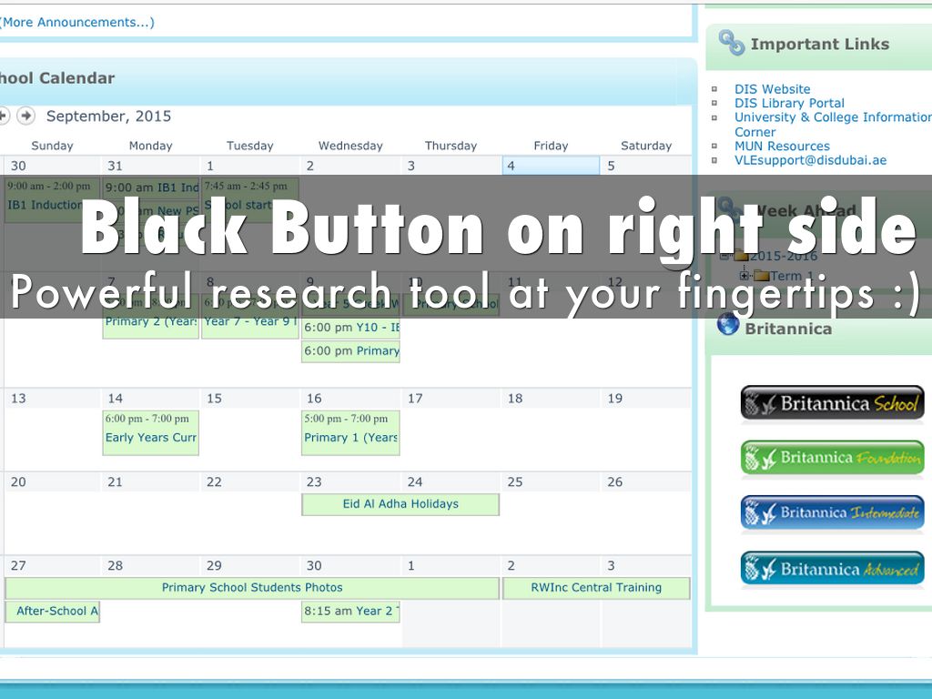The height and width of the screenshot is (699, 932).
Task: Open the teal Britannica Advanced button
Action: [832, 569]
